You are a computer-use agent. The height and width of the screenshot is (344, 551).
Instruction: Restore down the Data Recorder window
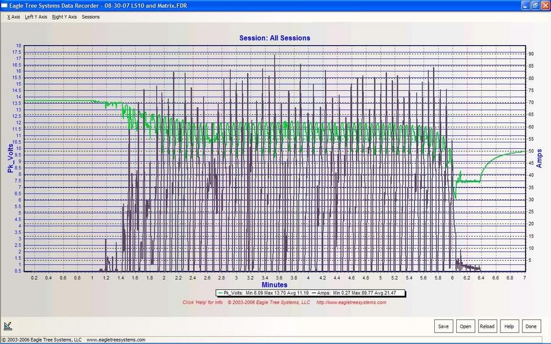pos(535,5)
